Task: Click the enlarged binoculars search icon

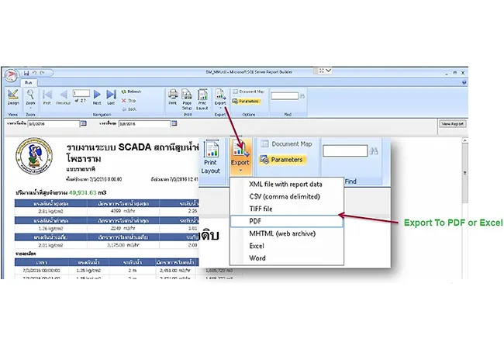Action: 374,150
